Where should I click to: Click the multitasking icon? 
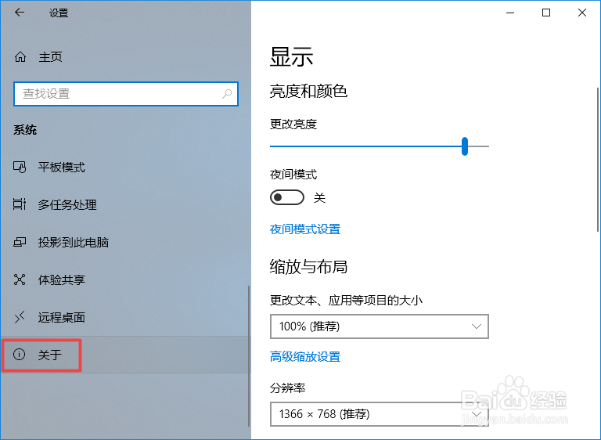coord(20,204)
